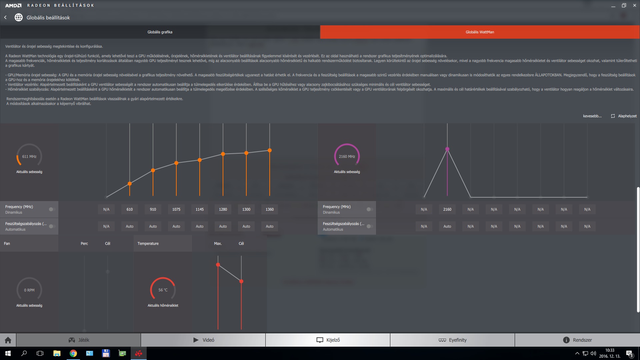Open File Explorer from taskbar
Screen dimensions: 640x360
[x=57, y=353]
